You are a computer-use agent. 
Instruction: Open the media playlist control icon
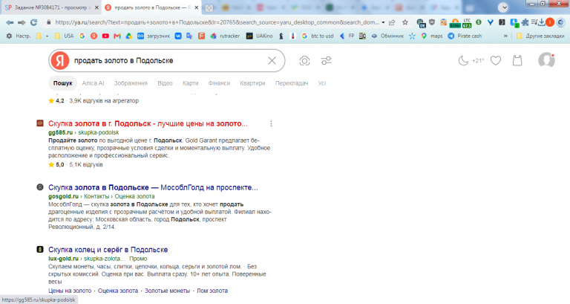pyautogui.click(x=534, y=22)
